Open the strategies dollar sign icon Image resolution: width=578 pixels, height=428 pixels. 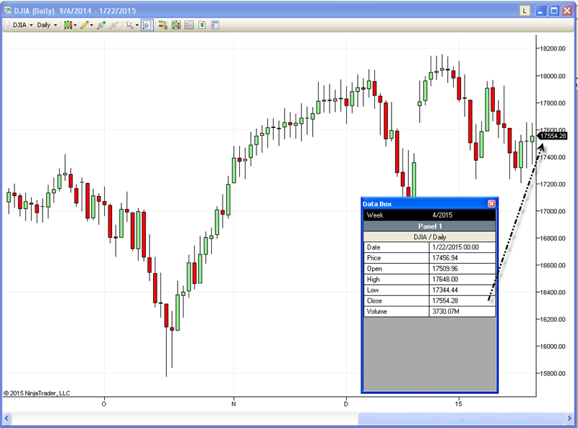pos(202,25)
